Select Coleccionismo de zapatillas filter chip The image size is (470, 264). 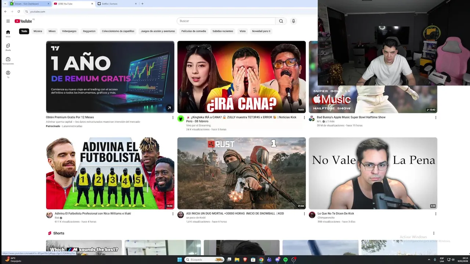(118, 31)
